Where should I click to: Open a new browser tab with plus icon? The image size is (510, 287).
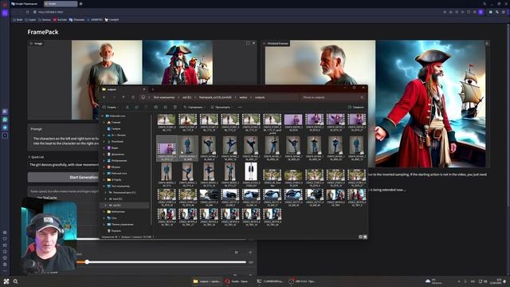pyautogui.click(x=80, y=4)
